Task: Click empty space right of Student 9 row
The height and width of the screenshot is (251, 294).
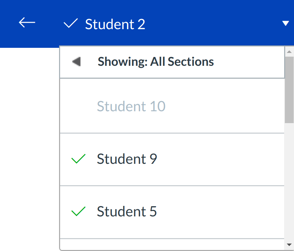Action: point(221,159)
